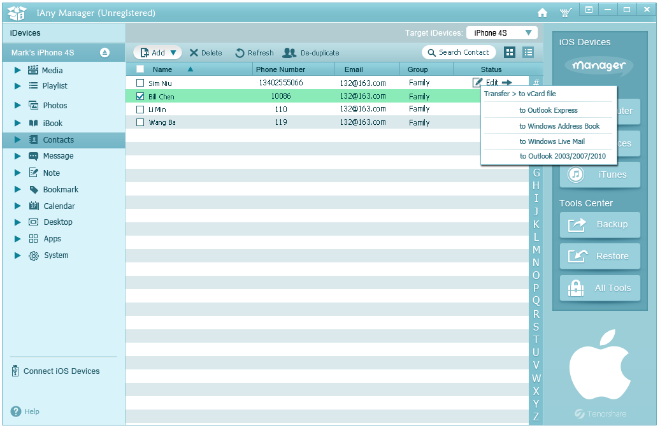660x428 pixels.
Task: Open the Target iDevices iPhone 4S dropdown
Action: point(502,33)
